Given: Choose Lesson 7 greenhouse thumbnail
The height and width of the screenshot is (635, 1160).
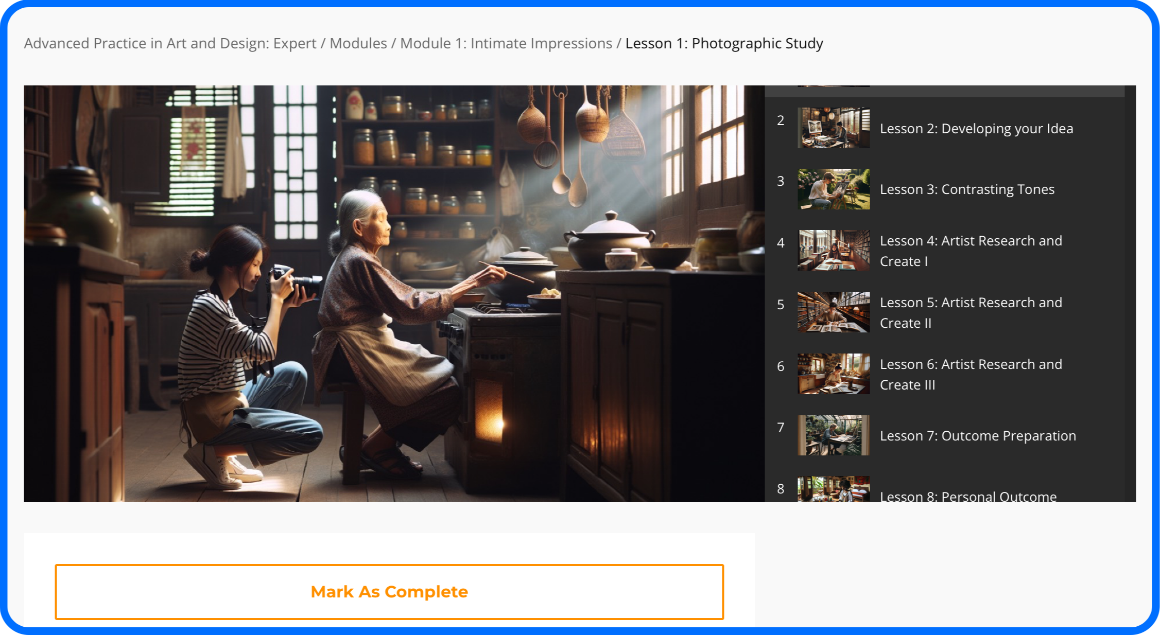Looking at the screenshot, I should tap(833, 435).
